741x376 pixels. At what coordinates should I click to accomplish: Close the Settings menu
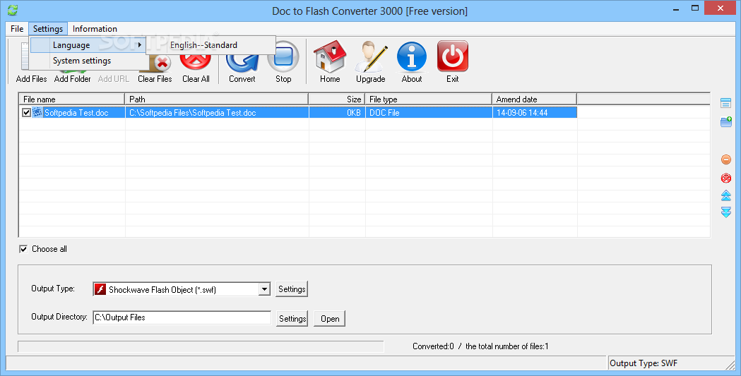pyautogui.click(x=48, y=29)
